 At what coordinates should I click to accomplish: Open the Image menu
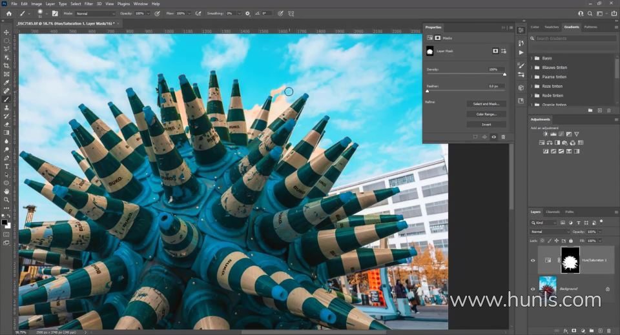click(36, 4)
